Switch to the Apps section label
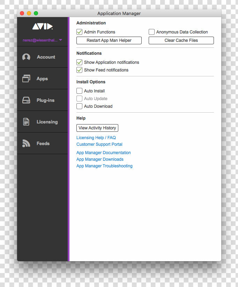Viewport: 238px width, 287px height. pyautogui.click(x=42, y=79)
